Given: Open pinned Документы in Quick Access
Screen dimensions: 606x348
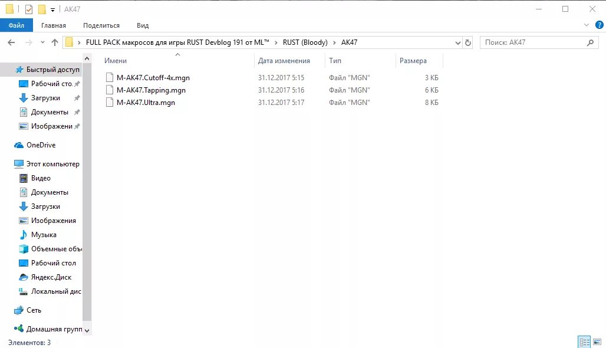Looking at the screenshot, I should point(50,112).
